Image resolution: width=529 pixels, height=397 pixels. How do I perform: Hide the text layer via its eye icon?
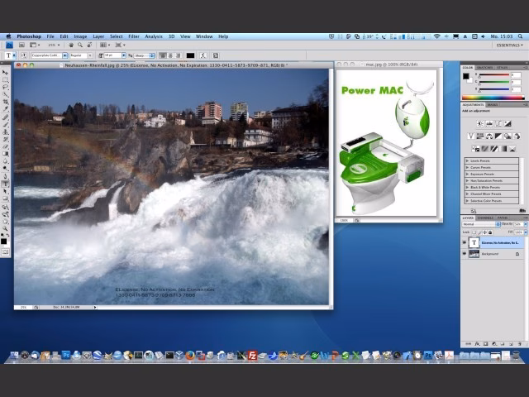465,242
